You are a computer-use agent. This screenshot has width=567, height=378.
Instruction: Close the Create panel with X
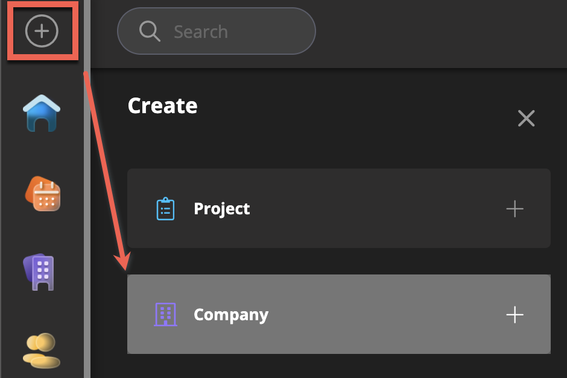coord(526,119)
